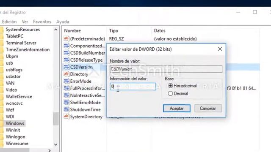Screen dimensions: 271x152
Task: Select the TimeZoneInformation key
Action: click(28, 50)
